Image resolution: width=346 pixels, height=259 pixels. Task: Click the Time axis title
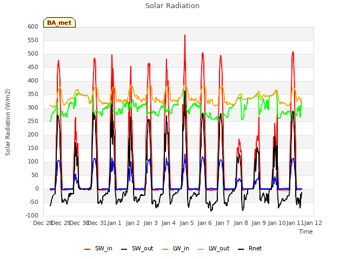(306, 231)
